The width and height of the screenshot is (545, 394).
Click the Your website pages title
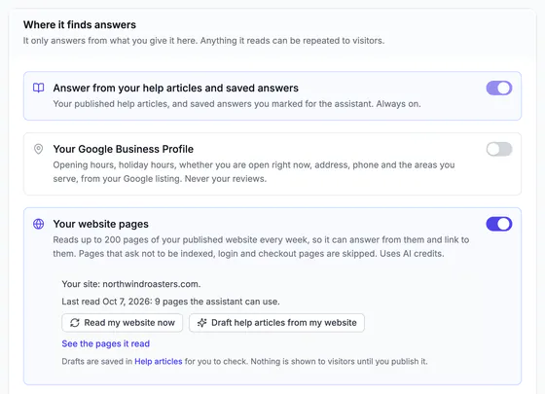coord(101,224)
